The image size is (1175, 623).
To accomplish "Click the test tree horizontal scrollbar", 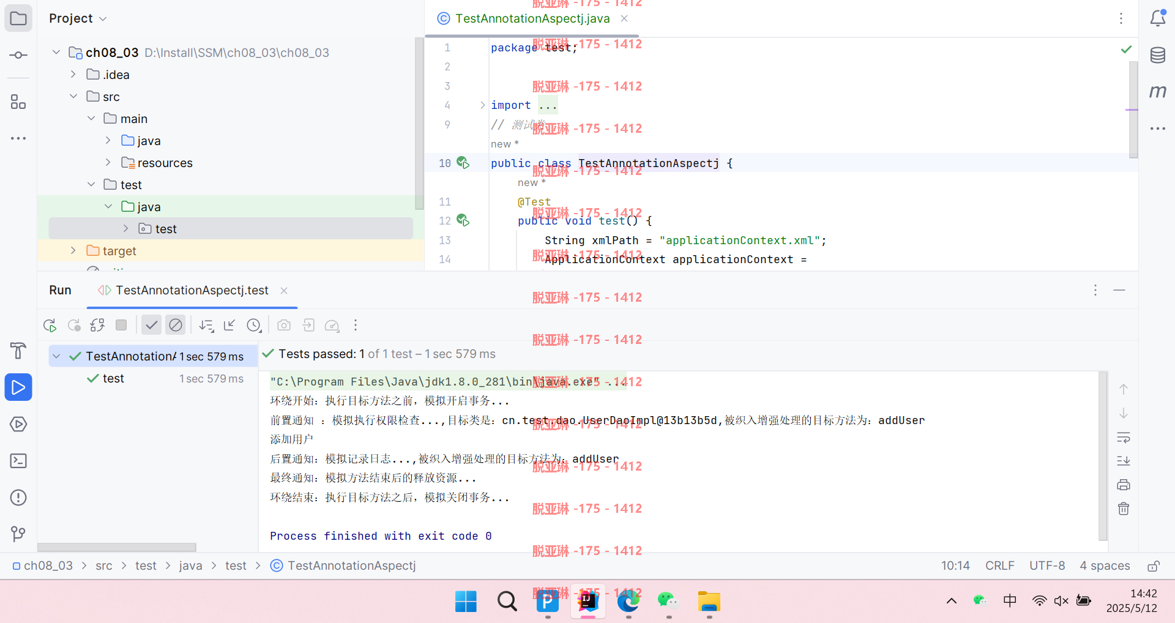I will 116,547.
